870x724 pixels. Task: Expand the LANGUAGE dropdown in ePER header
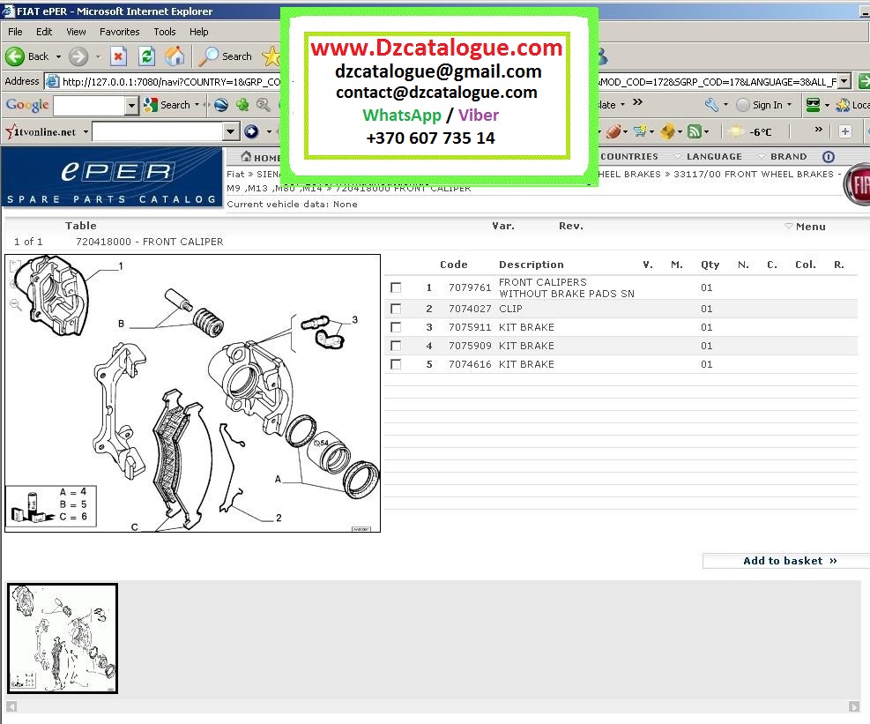708,157
